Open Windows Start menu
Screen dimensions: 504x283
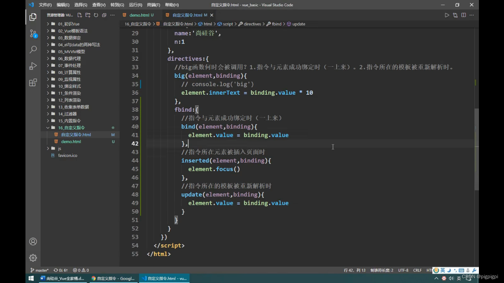tap(31, 278)
